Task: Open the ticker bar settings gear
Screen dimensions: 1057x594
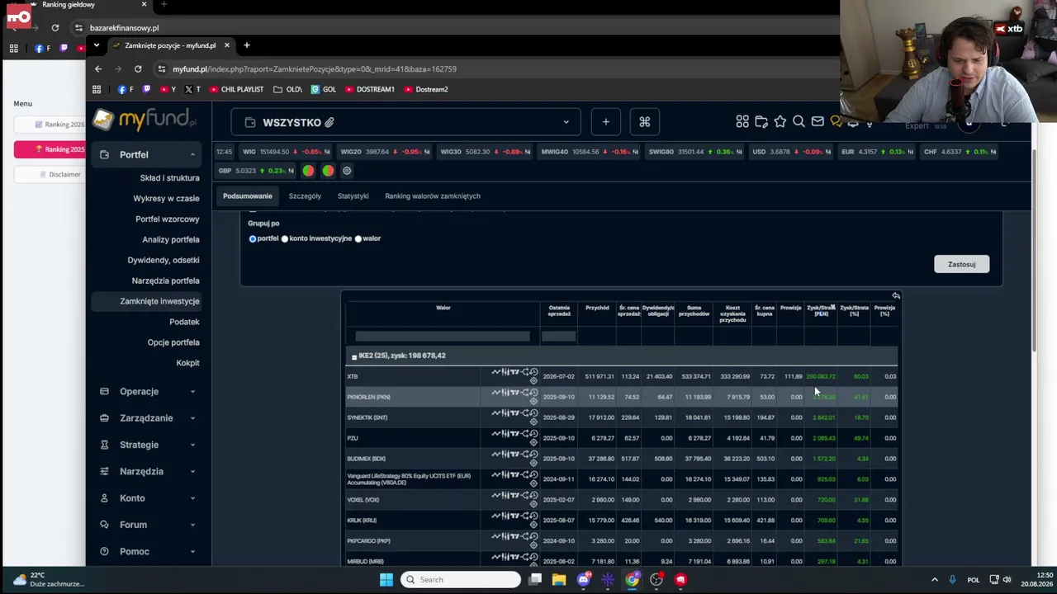Action: (347, 171)
